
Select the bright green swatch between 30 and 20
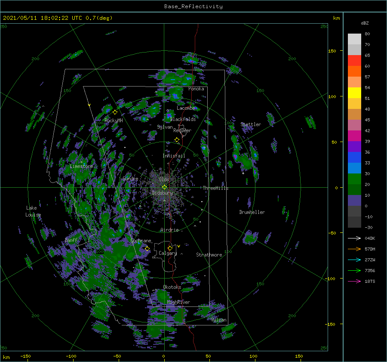click(354, 179)
